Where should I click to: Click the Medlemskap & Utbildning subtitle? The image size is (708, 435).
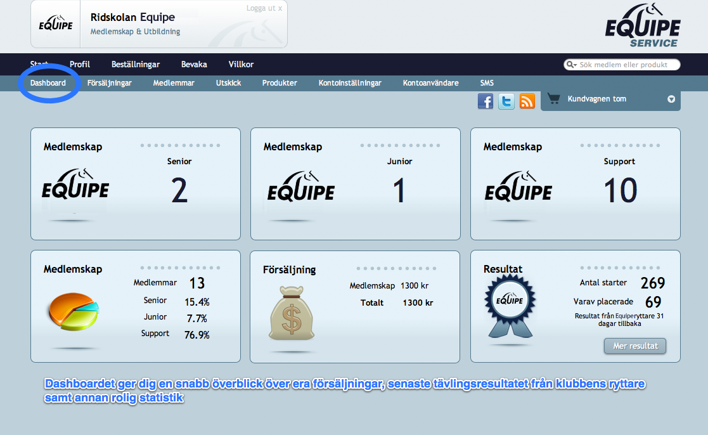tap(135, 32)
